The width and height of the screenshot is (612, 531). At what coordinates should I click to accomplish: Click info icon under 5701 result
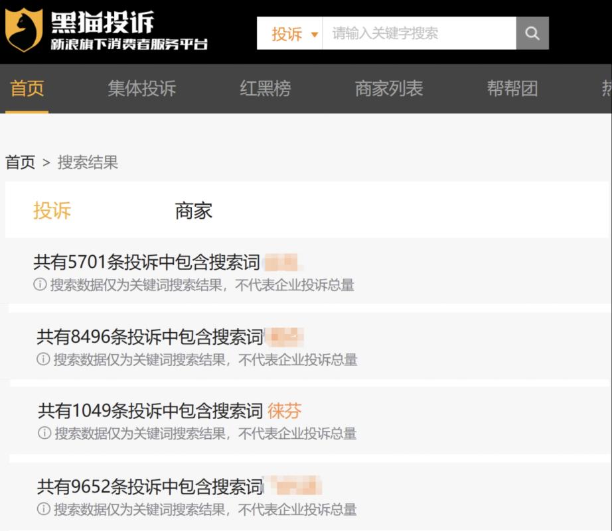pyautogui.click(x=40, y=284)
